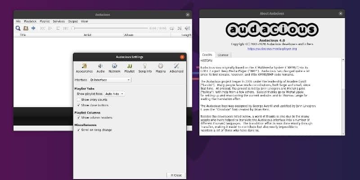Click the Search Library magnifier icon
Image resolution: width=360 pixels, height=180 pixels.
pos(18,28)
